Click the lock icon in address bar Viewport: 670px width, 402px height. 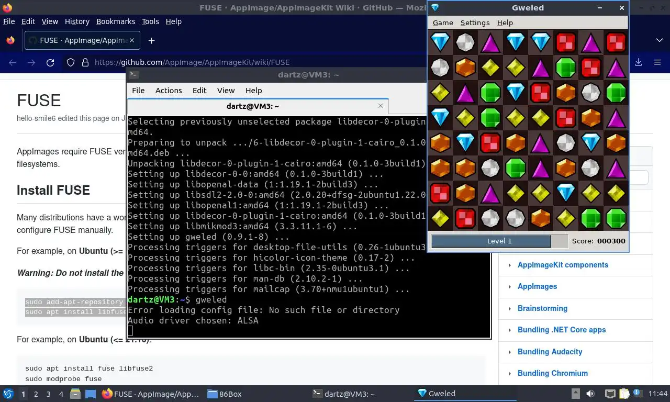[85, 62]
